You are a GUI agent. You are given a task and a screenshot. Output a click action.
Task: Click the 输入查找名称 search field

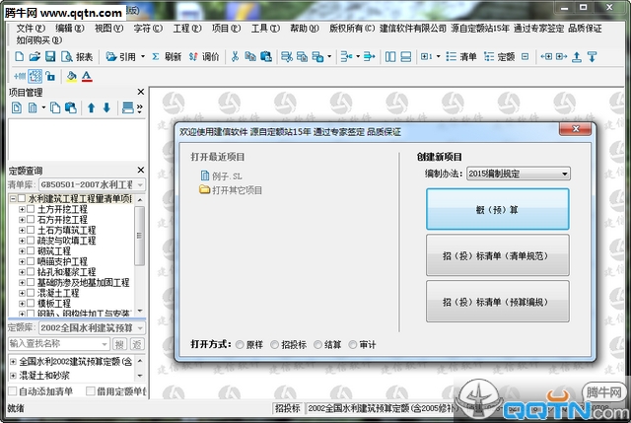click(x=59, y=344)
